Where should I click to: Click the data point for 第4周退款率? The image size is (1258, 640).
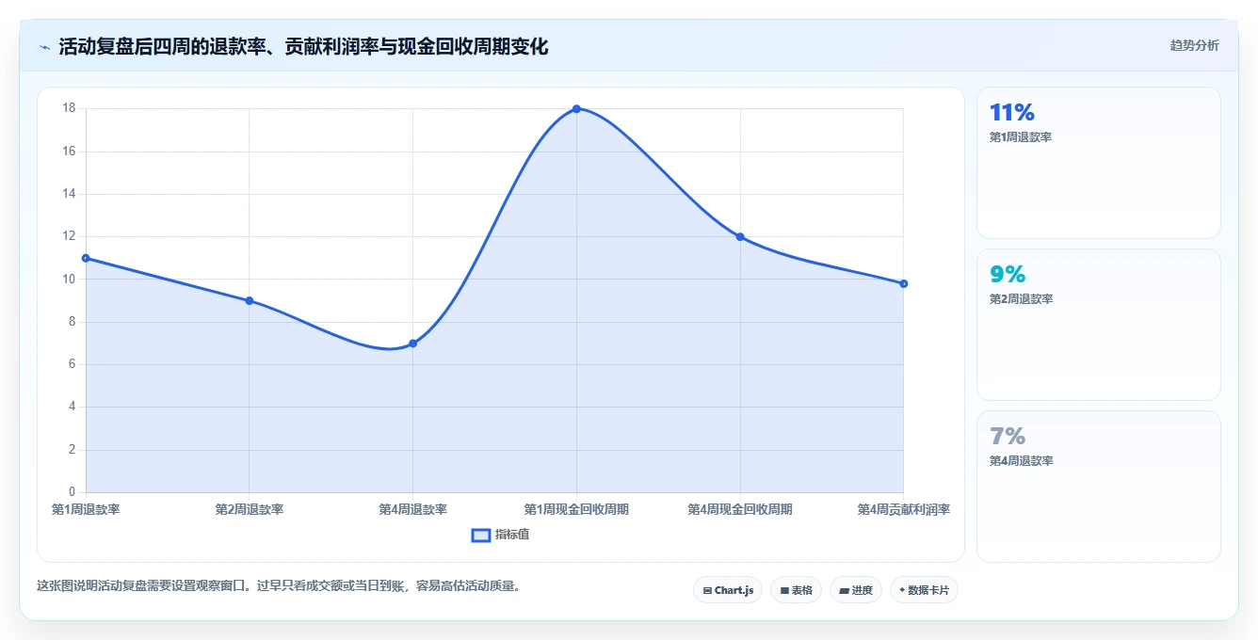412,344
